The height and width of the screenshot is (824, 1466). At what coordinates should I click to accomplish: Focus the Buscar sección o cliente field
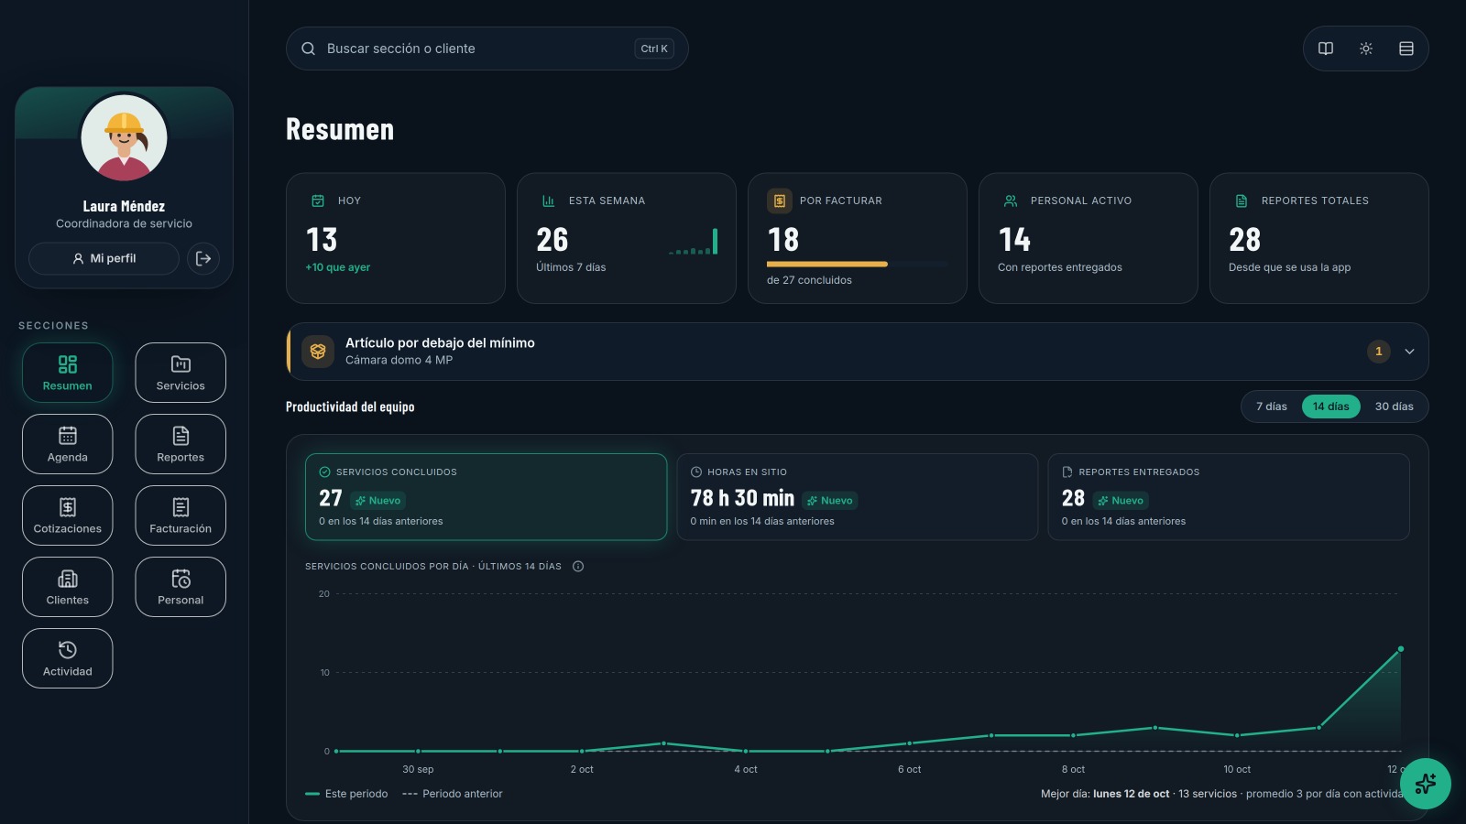point(487,49)
